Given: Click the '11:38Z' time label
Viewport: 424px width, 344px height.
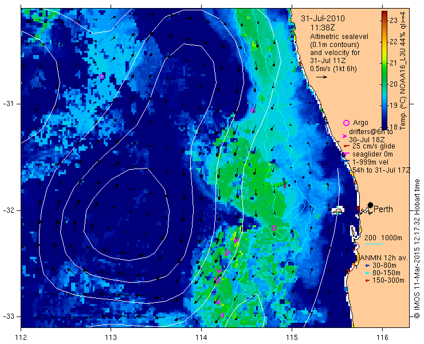Looking at the screenshot, I should tap(323, 28).
